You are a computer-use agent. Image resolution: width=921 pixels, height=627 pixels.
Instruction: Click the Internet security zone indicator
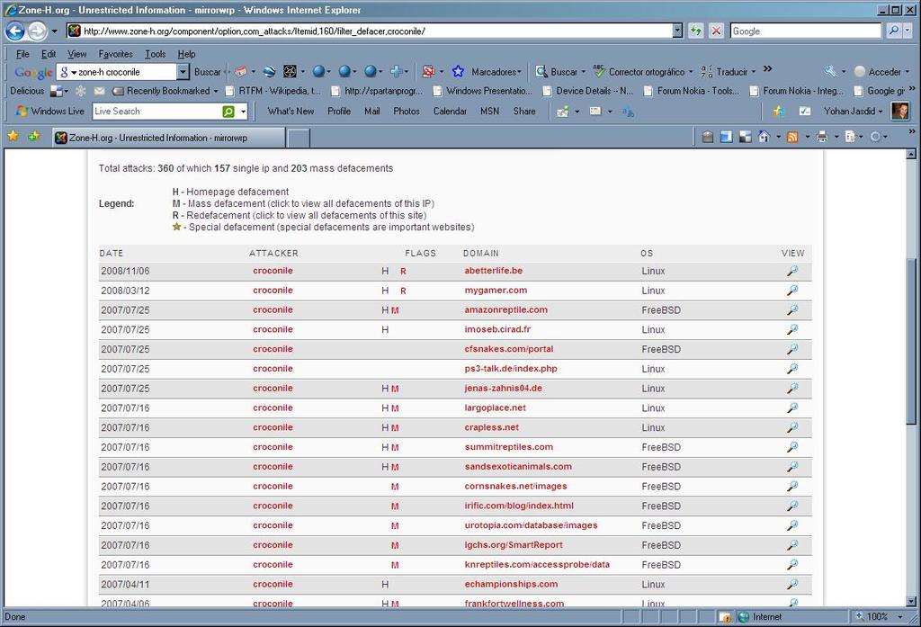760,616
